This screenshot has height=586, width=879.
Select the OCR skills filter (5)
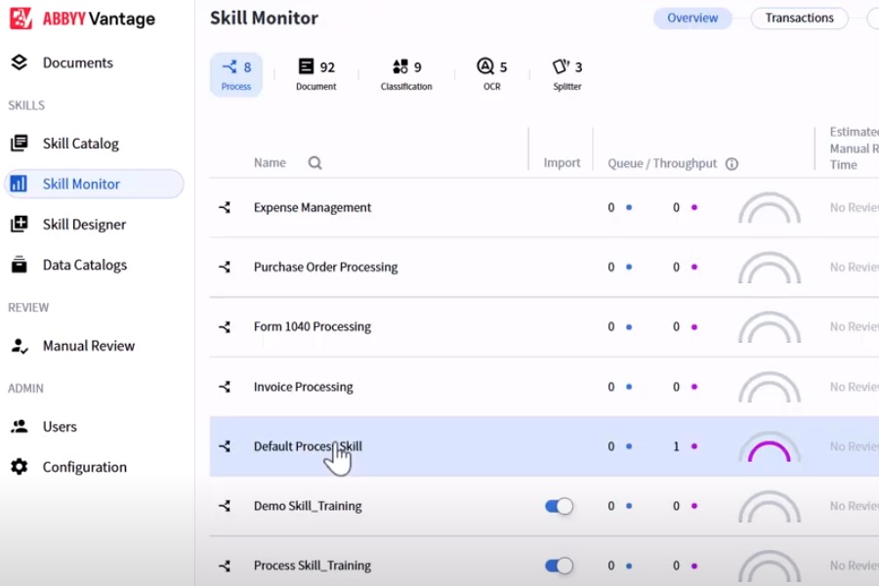(x=491, y=74)
